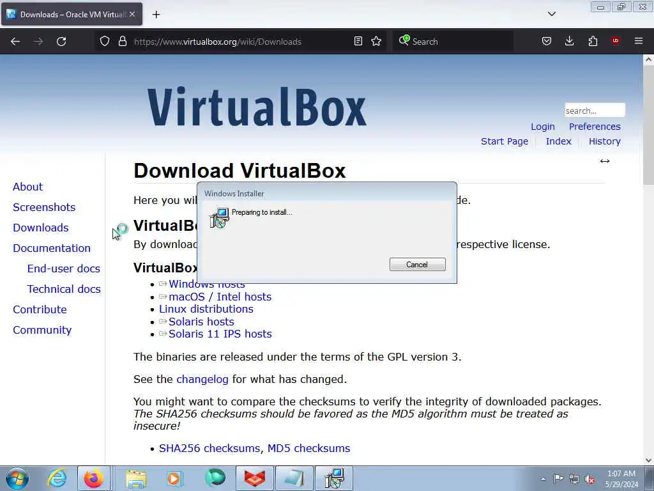Click the Firefox Search box
654x491 pixels.
tap(453, 42)
